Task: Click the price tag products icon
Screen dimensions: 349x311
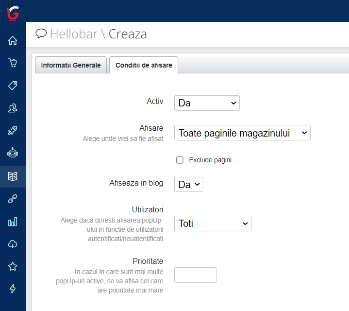Action: click(13, 86)
